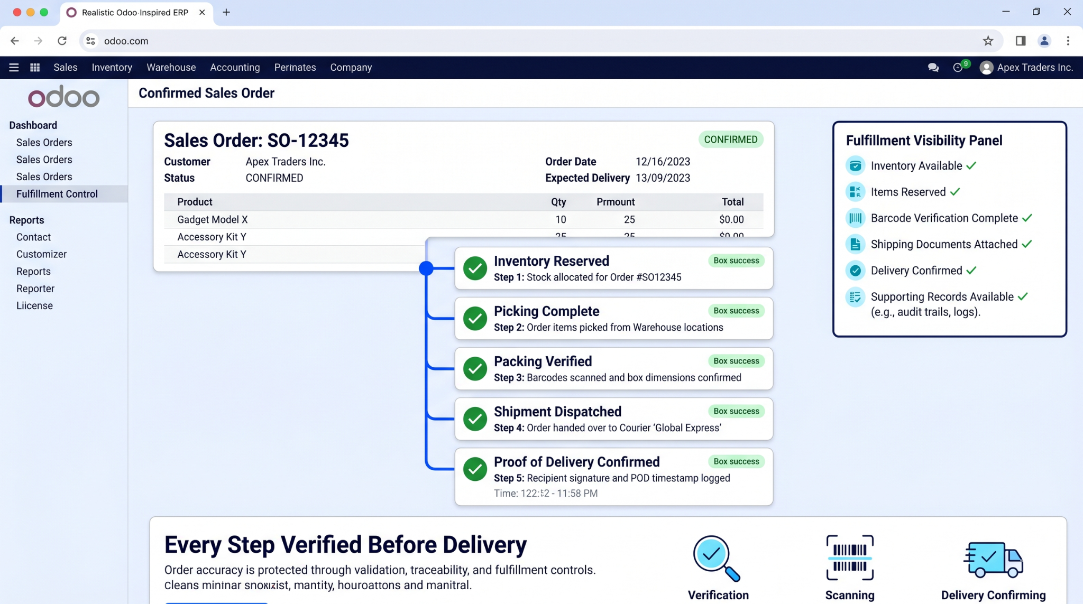
Task: Click the Qty column header
Action: pyautogui.click(x=558, y=202)
